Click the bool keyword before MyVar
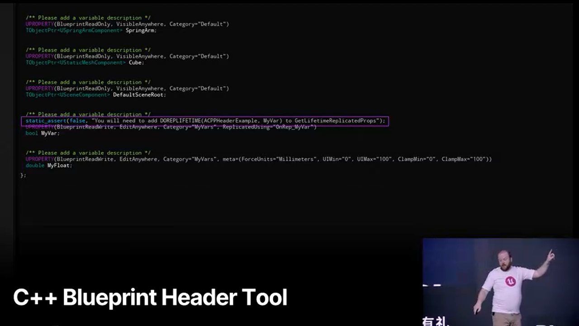 pos(32,133)
